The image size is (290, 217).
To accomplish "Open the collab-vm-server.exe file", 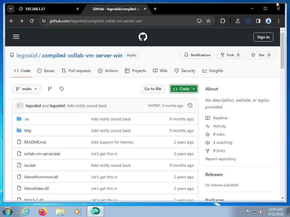I will (x=42, y=154).
